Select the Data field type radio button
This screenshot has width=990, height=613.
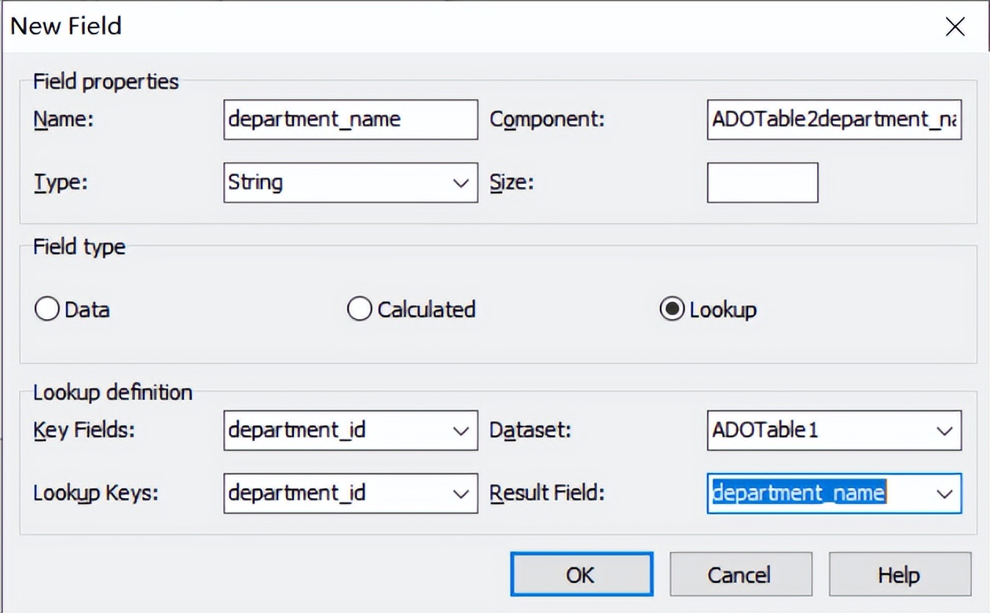pyautogui.click(x=47, y=310)
